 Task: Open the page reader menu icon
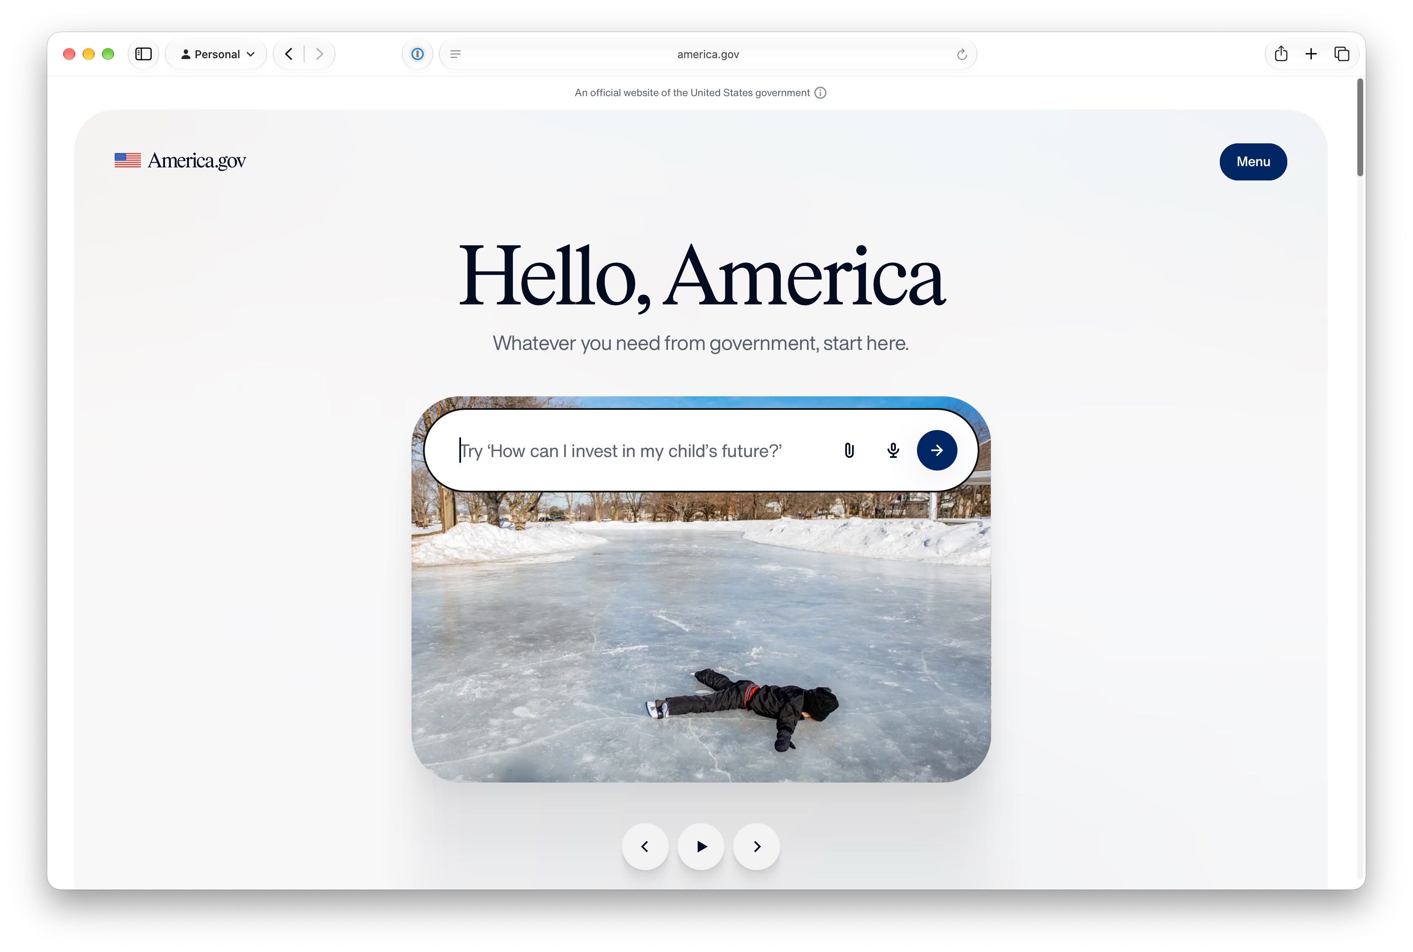[x=456, y=54]
